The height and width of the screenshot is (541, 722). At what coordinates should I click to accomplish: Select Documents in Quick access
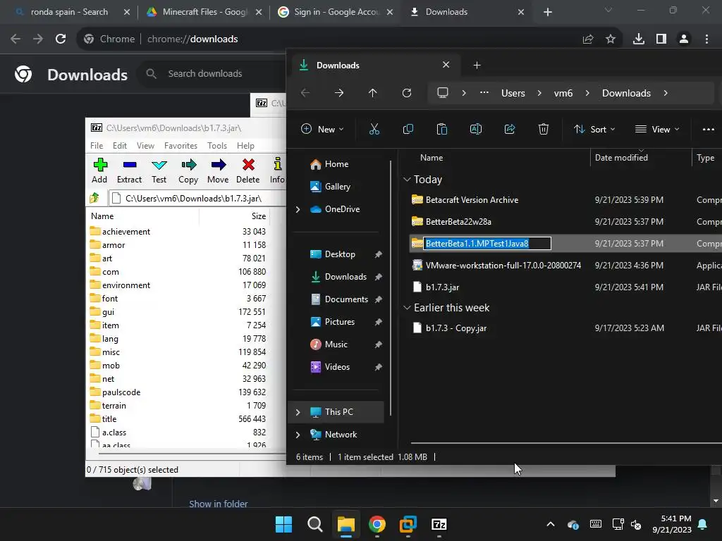pyautogui.click(x=346, y=299)
